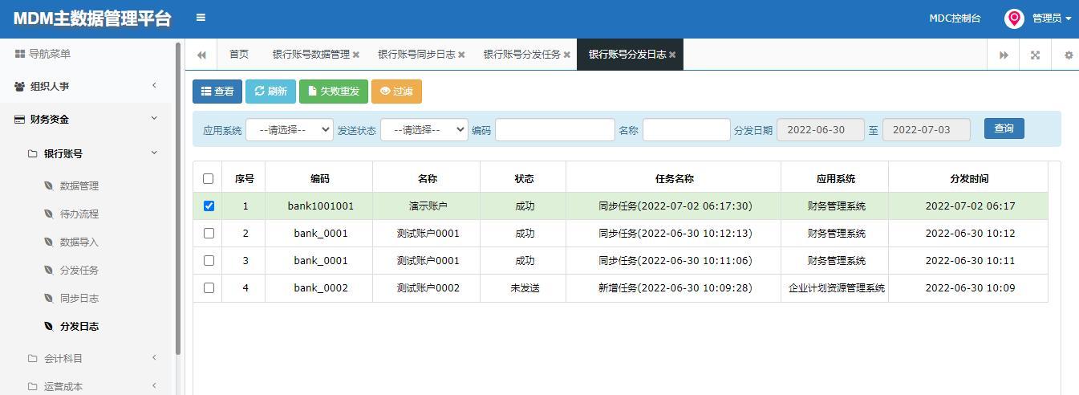
Task: Click the 失败重发 button
Action: [x=334, y=92]
